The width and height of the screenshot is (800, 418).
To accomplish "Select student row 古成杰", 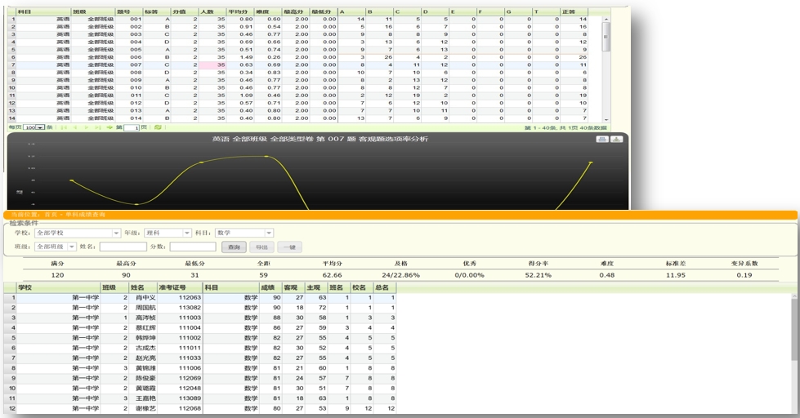I will 200,348.
